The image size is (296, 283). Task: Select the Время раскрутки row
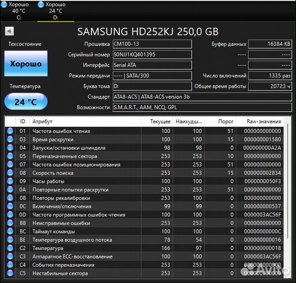click(x=144, y=139)
